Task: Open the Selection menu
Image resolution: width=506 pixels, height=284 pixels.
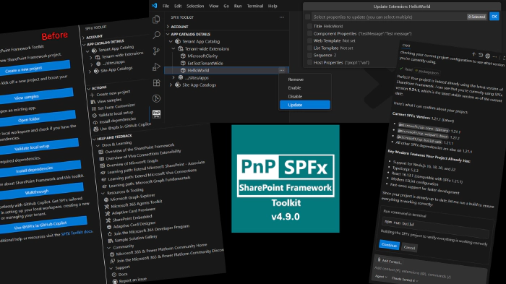Action: point(195,6)
